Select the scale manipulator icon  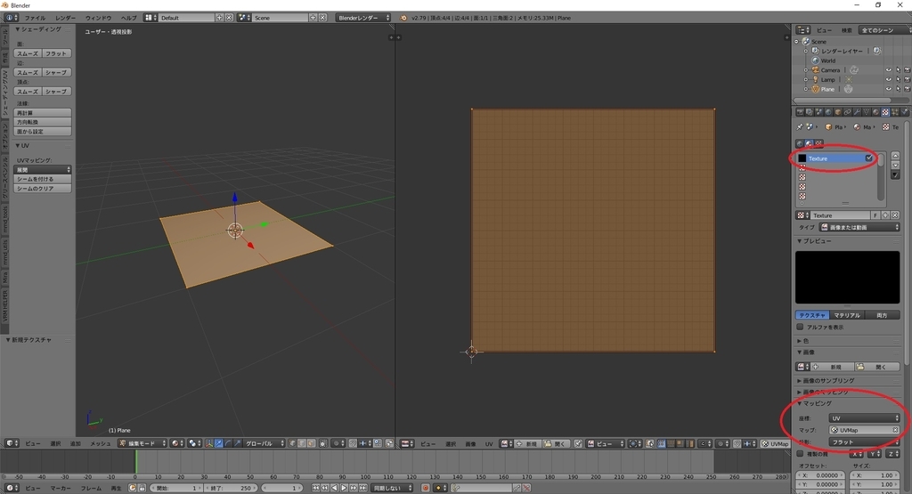[x=237, y=443]
